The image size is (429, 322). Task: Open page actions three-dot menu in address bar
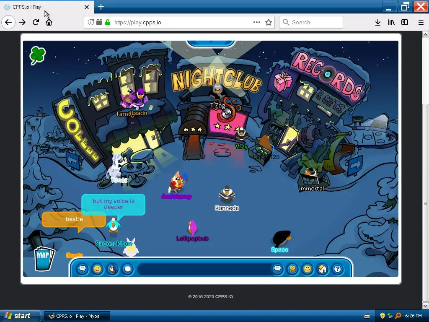point(257,22)
